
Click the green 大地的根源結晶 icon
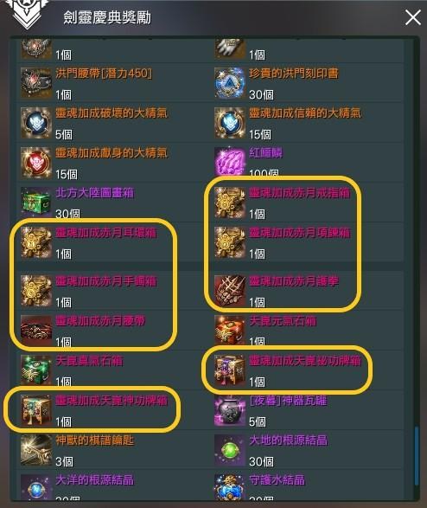(230, 450)
